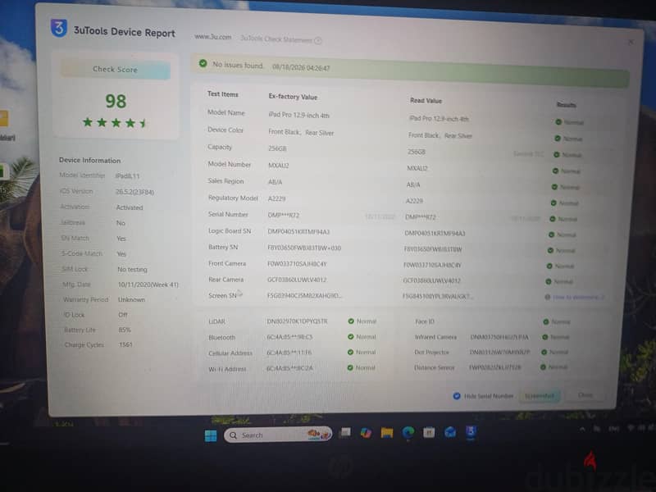This screenshot has height=492, width=656.
Task: Click the Logic Board SN ex-factory value
Action: pos(298,232)
